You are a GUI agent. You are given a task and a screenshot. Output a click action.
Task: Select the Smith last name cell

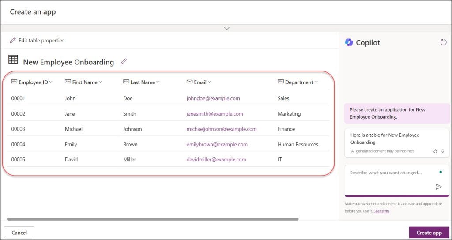tap(129, 113)
